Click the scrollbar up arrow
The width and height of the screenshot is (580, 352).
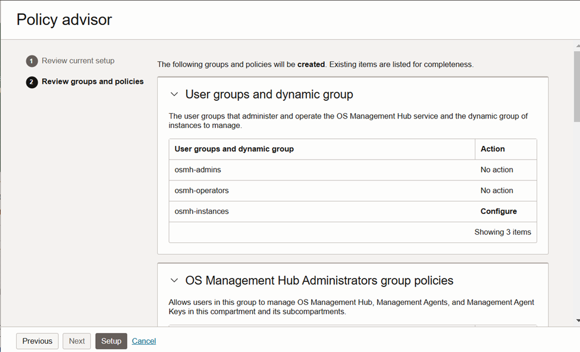[x=578, y=46]
